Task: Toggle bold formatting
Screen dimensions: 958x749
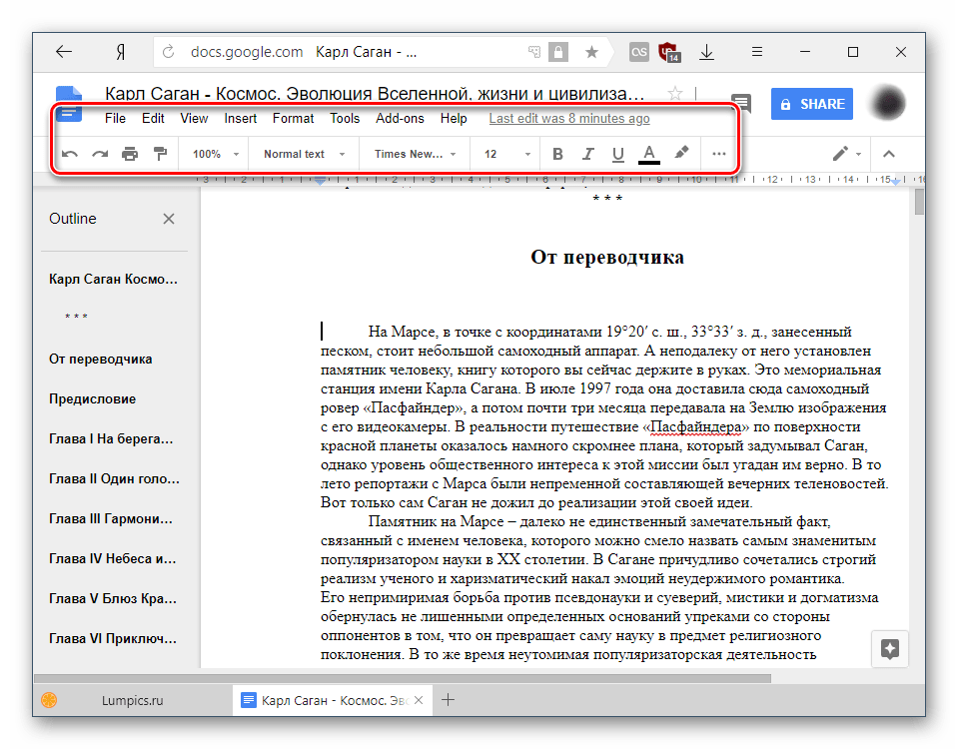Action: (557, 154)
